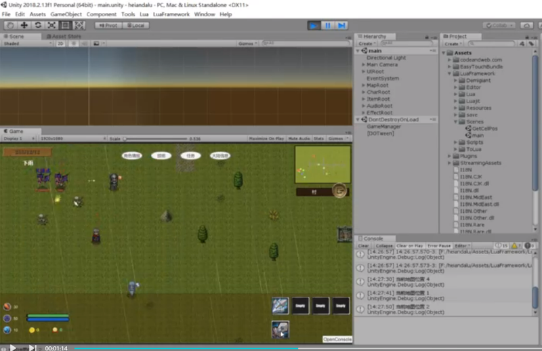Collapse the LuaFramework folder
The height and width of the screenshot is (351, 542).
point(449,74)
